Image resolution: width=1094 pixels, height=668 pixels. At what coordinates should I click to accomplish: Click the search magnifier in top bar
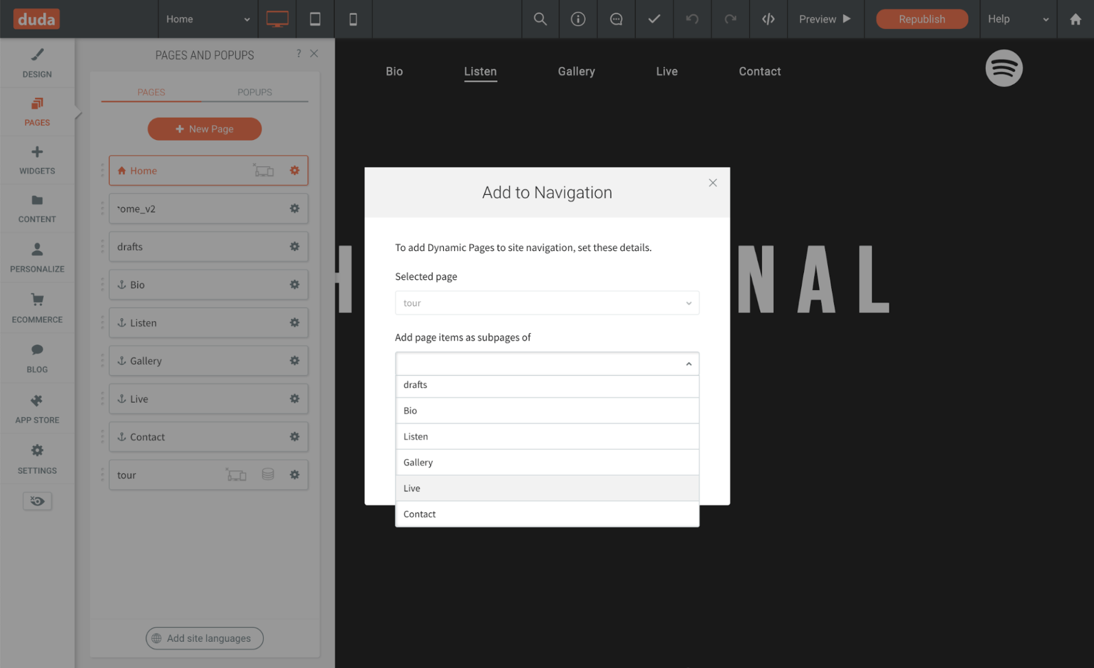coord(540,19)
